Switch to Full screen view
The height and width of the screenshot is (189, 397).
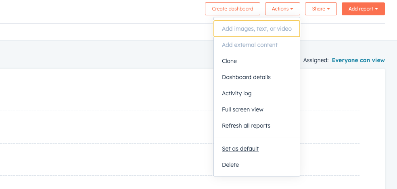pos(257,109)
